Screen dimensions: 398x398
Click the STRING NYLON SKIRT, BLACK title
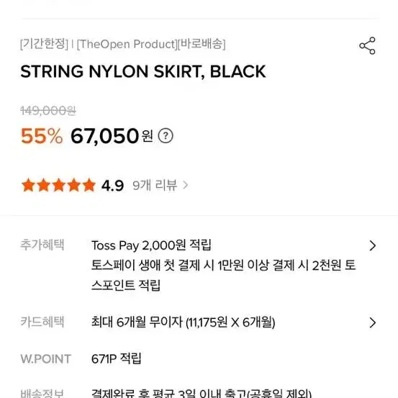point(143,71)
